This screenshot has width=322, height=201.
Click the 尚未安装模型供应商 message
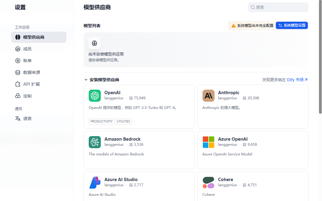pyautogui.click(x=106, y=54)
